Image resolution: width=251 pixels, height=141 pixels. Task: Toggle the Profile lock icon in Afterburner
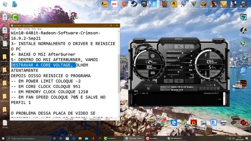215,85
